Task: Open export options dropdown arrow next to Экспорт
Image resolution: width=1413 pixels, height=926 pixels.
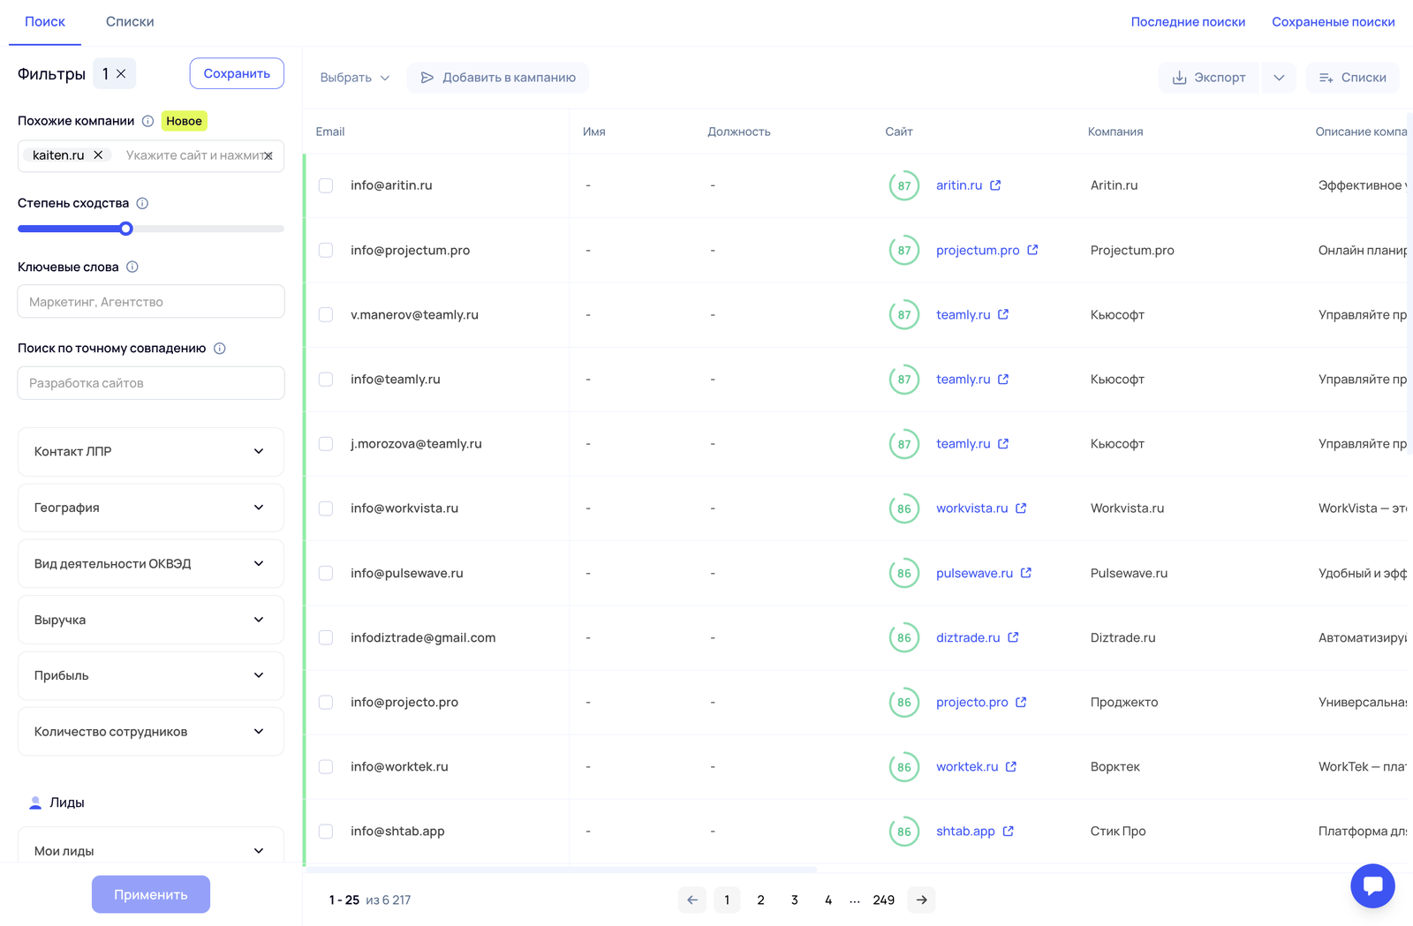Action: click(x=1278, y=78)
